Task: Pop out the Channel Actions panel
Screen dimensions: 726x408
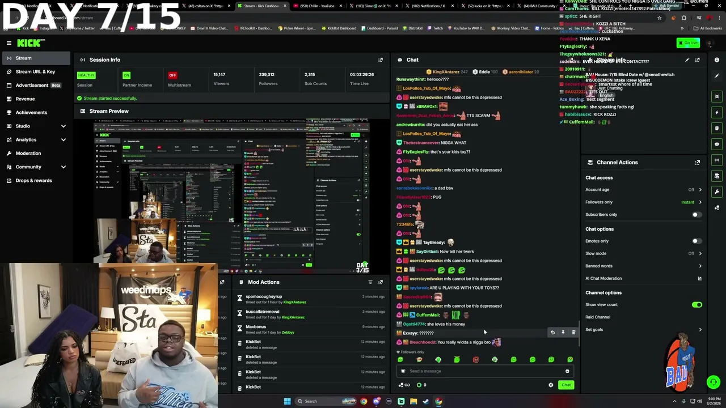Action: pyautogui.click(x=698, y=162)
